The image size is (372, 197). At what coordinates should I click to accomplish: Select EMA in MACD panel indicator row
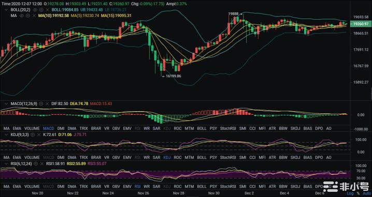pos(17,129)
